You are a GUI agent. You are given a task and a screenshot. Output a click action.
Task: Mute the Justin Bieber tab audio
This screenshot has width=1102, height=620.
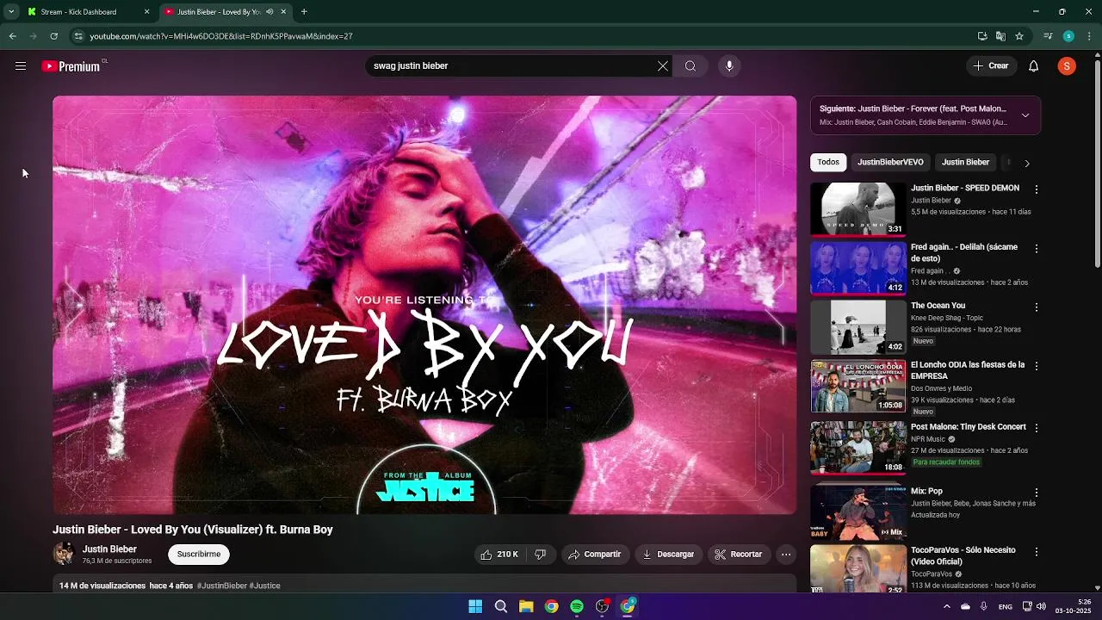[x=269, y=12]
